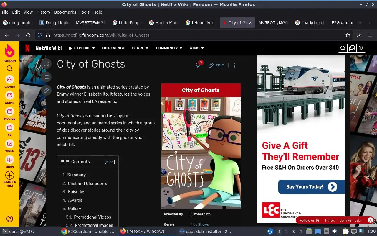Open the floating table of contents icon
The width and height of the screenshot is (377, 236).
click(46, 77)
